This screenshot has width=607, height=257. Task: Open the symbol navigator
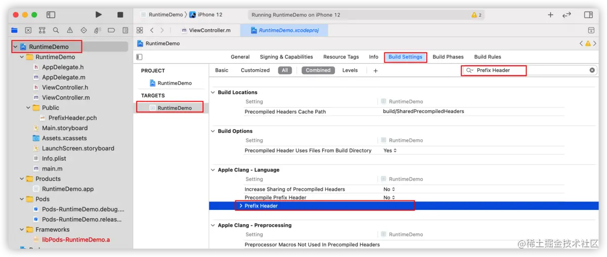(42, 30)
